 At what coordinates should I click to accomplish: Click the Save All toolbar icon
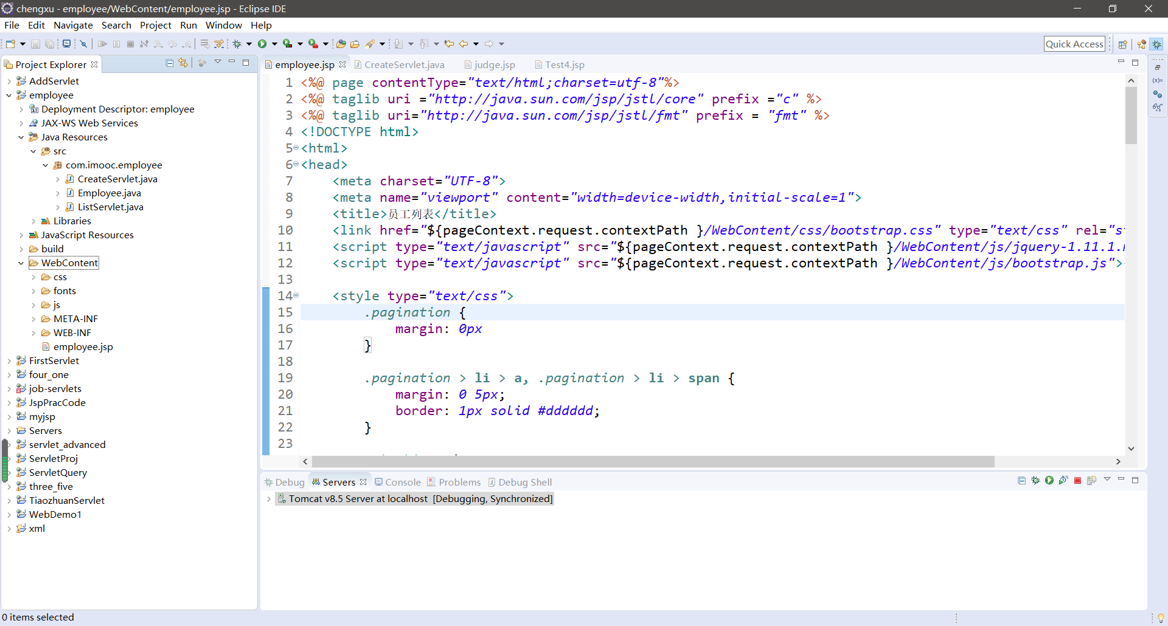click(50, 44)
